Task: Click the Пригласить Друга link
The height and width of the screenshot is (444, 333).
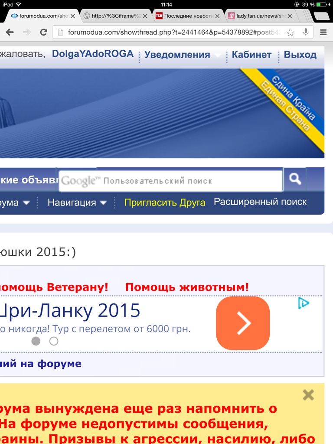Action: (165, 202)
